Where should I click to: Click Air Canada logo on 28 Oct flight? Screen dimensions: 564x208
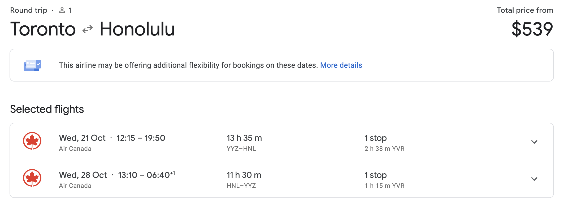[32, 178]
